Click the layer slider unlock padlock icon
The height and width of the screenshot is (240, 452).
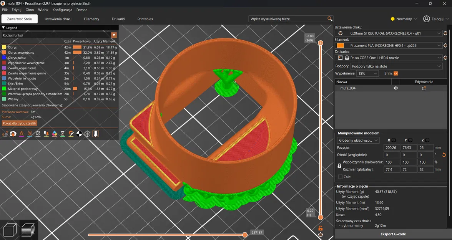pyautogui.click(x=321, y=228)
